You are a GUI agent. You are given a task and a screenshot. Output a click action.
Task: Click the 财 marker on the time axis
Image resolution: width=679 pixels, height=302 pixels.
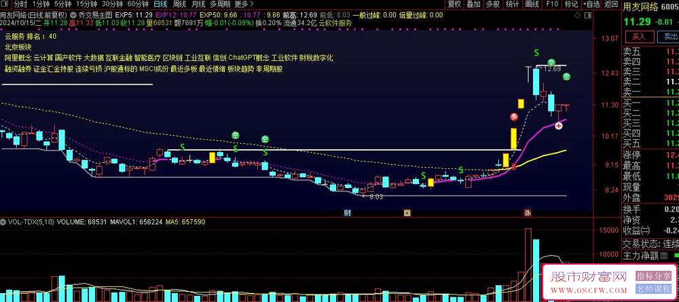[347, 213]
